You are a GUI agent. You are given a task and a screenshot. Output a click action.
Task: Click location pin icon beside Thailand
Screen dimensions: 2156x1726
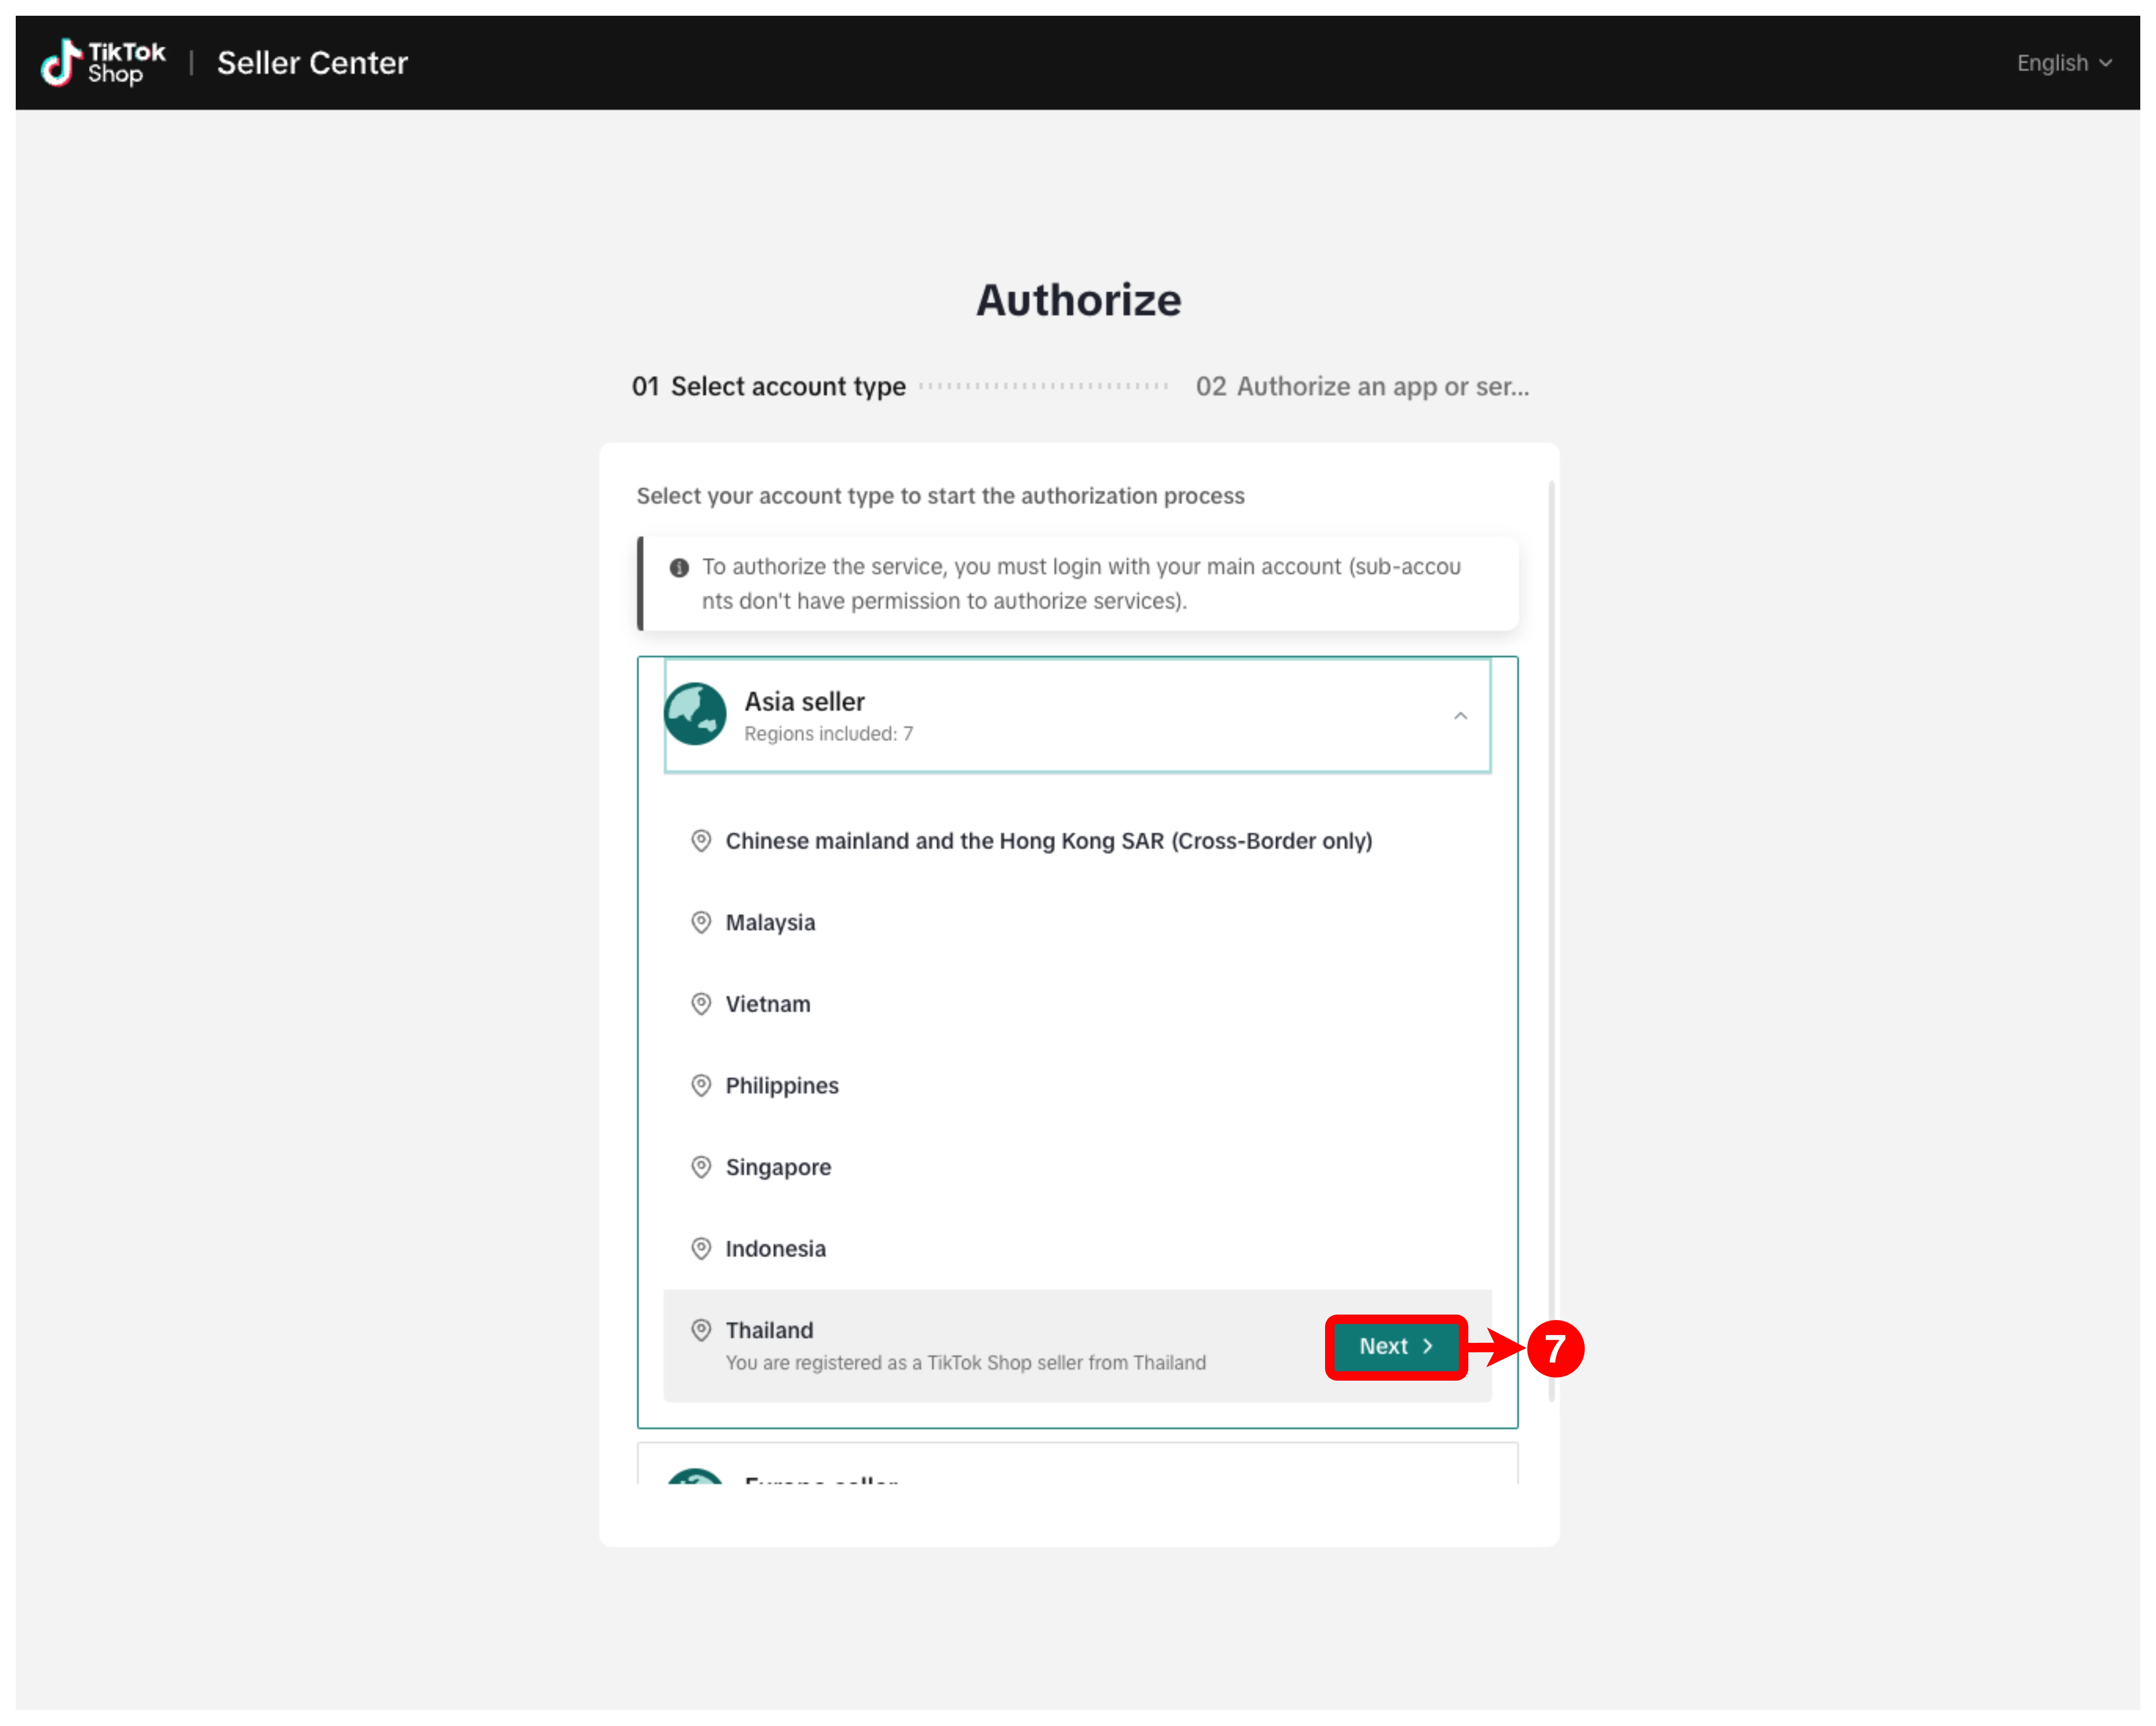coord(701,1330)
